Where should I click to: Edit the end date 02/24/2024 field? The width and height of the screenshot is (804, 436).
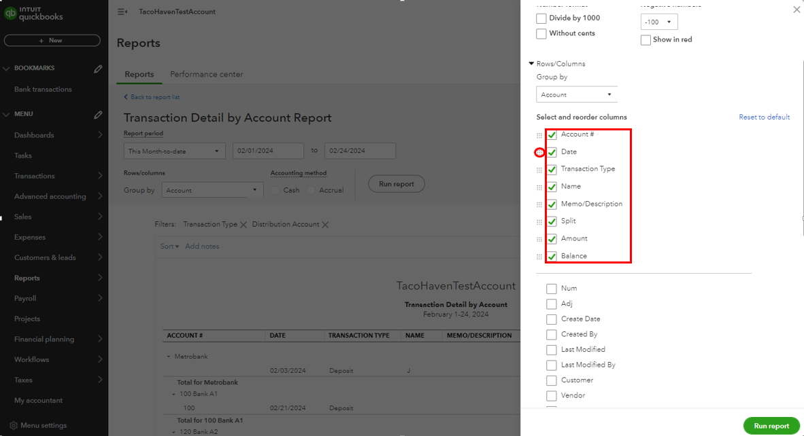coord(360,151)
